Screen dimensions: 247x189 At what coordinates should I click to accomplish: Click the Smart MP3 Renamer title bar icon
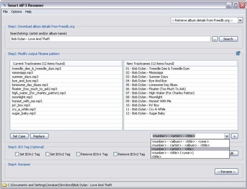point(4,5)
